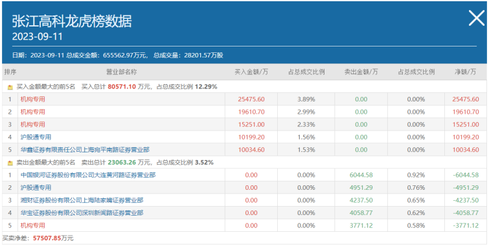Click the 买入金额/万 column header
489x246 pixels.
pos(251,72)
